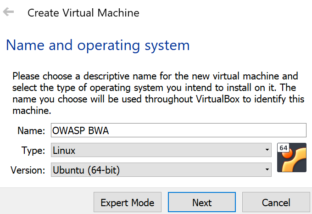Click the back arrow icon
This screenshot has height=214, width=312.
coord(8,12)
